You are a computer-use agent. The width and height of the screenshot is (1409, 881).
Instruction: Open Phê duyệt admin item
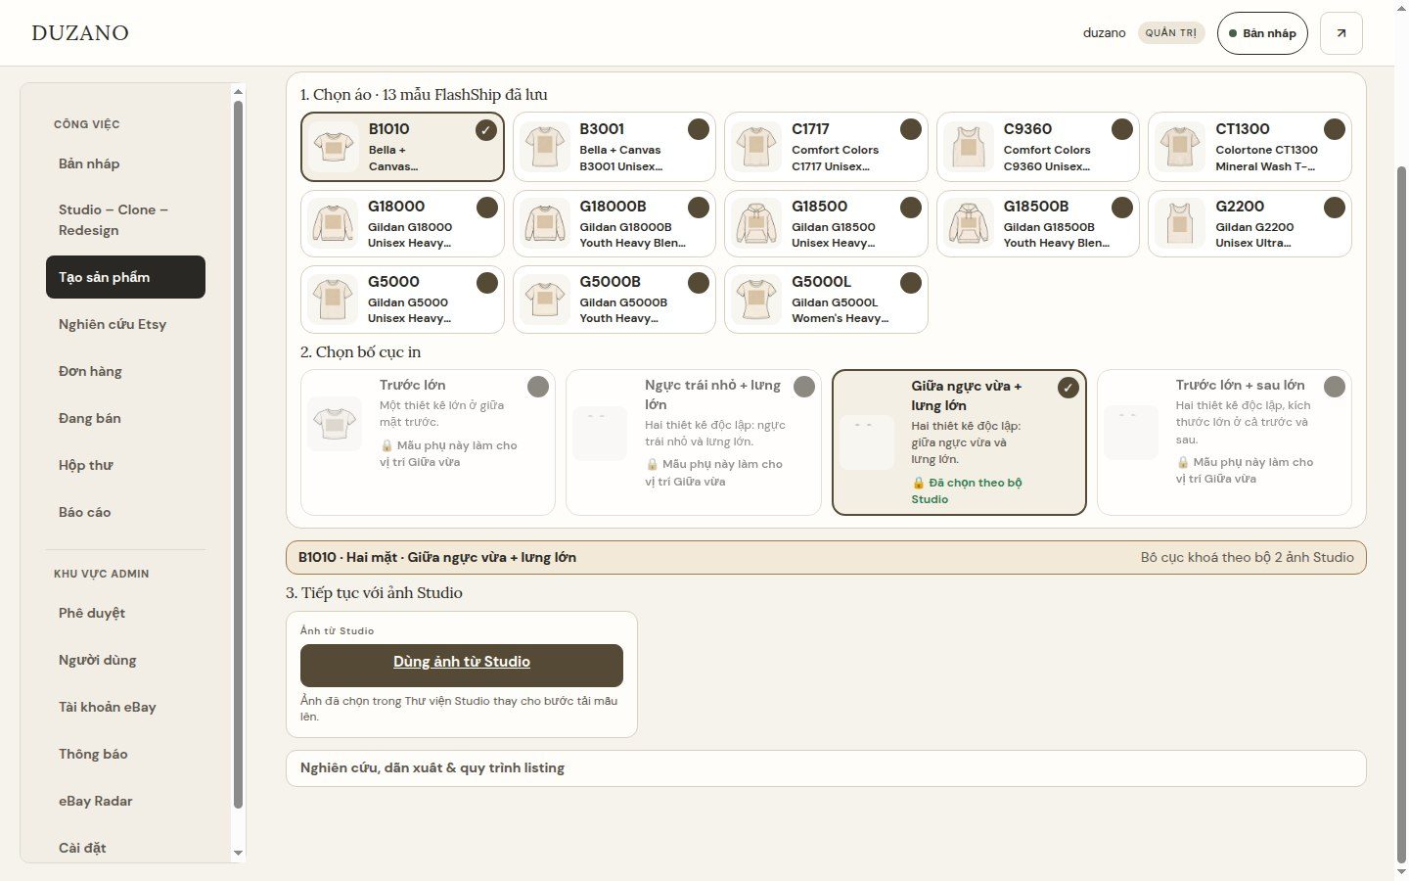[125, 613]
